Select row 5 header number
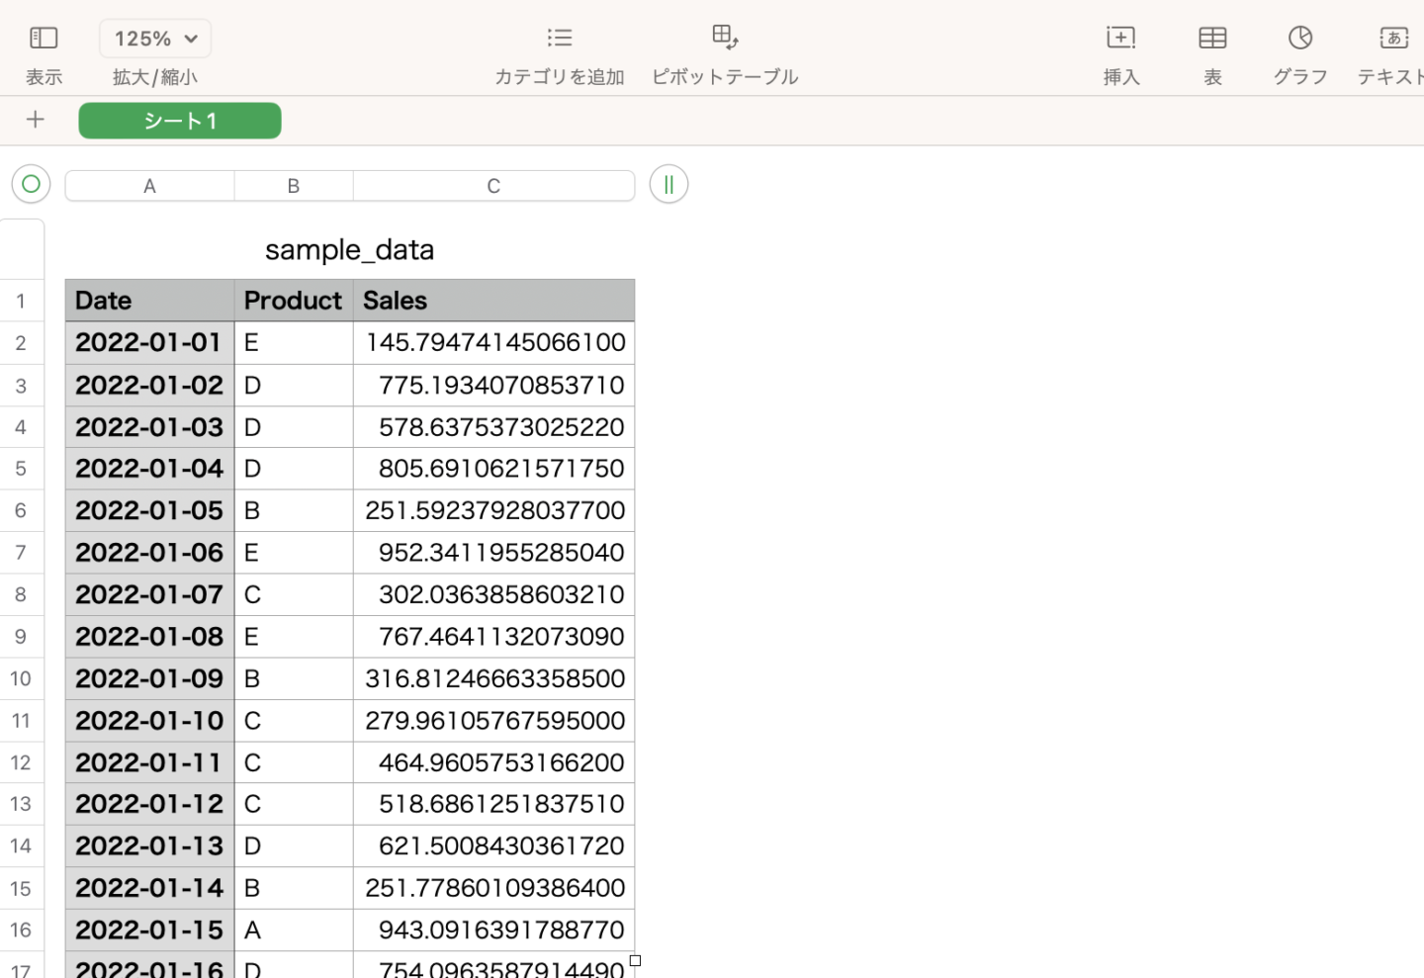Image resolution: width=1424 pixels, height=978 pixels. tap(21, 469)
